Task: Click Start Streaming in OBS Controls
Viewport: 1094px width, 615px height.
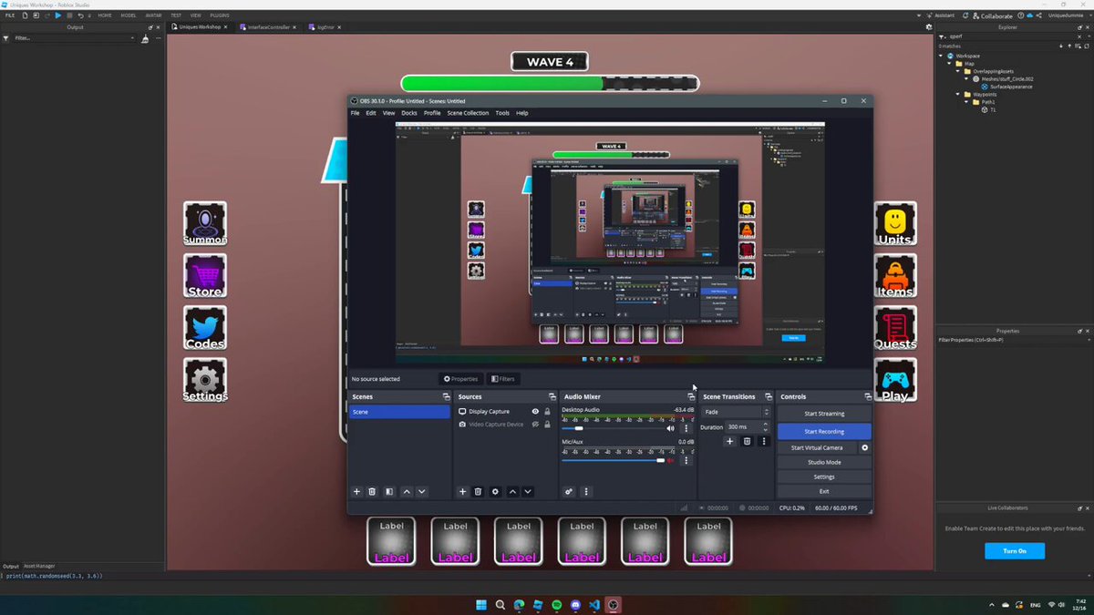Action: pos(824,414)
